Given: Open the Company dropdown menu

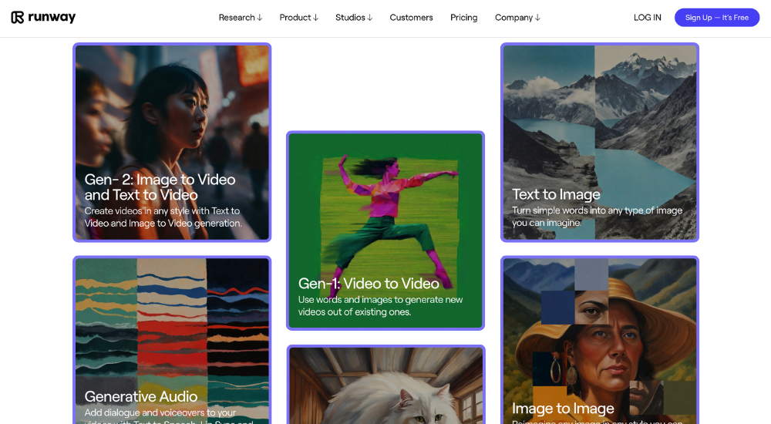Looking at the screenshot, I should click(x=517, y=17).
